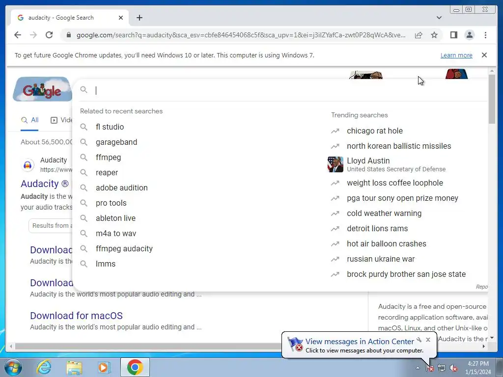Image resolution: width=503 pixels, height=377 pixels.
Task: Open Chrome three-dot menu
Action: coord(485,35)
